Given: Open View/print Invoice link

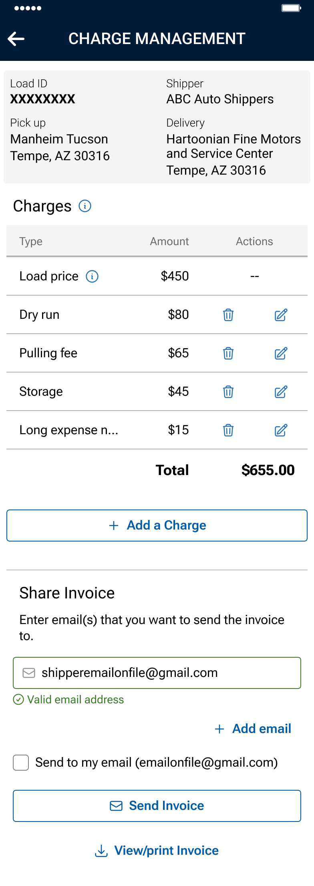Looking at the screenshot, I should [157, 851].
